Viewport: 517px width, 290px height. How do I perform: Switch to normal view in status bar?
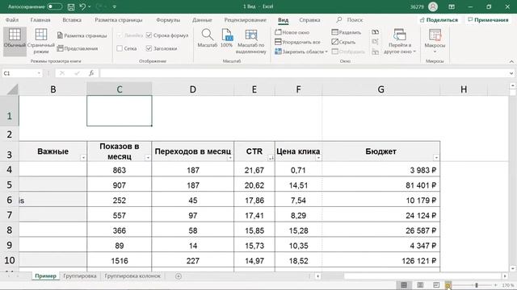click(x=404, y=284)
